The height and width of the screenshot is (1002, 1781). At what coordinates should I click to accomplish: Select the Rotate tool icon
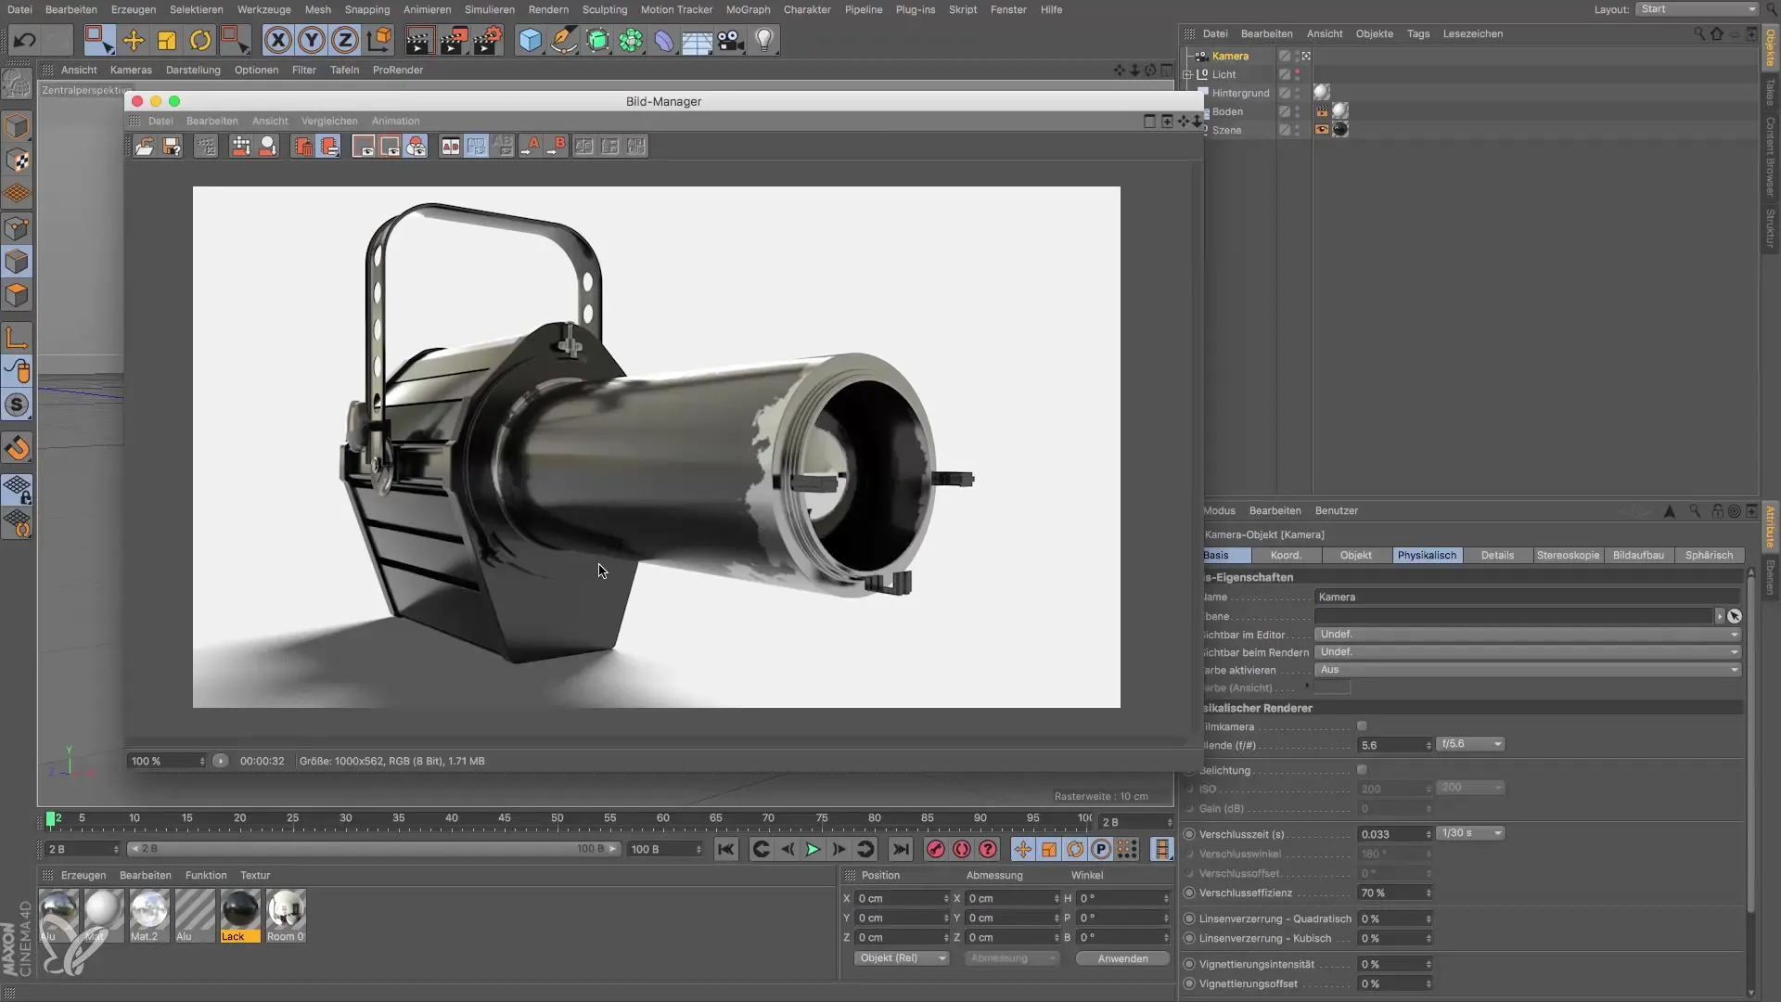click(200, 40)
